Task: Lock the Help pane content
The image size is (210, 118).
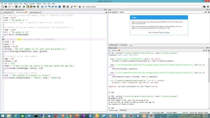Action: click(206, 12)
